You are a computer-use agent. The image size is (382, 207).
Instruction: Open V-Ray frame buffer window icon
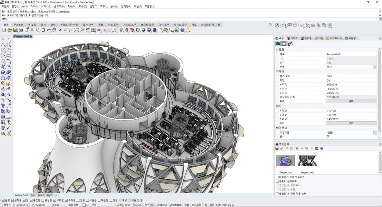pos(295,25)
